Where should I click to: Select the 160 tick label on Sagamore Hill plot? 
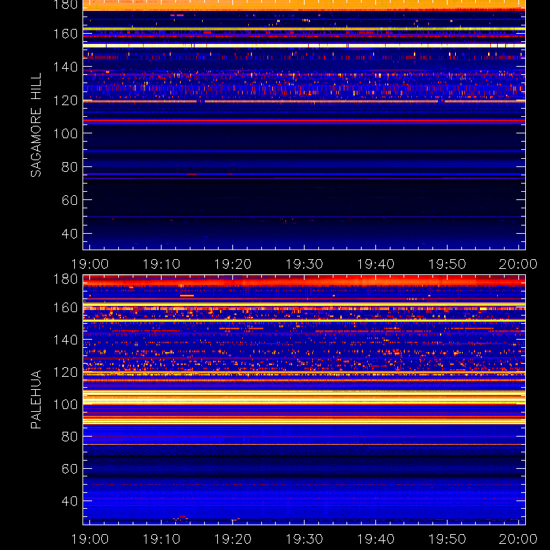pos(65,34)
